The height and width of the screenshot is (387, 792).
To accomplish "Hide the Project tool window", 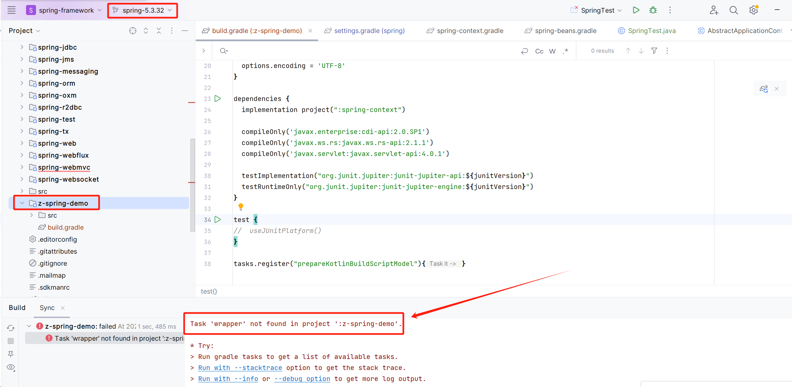I will pyautogui.click(x=185, y=31).
